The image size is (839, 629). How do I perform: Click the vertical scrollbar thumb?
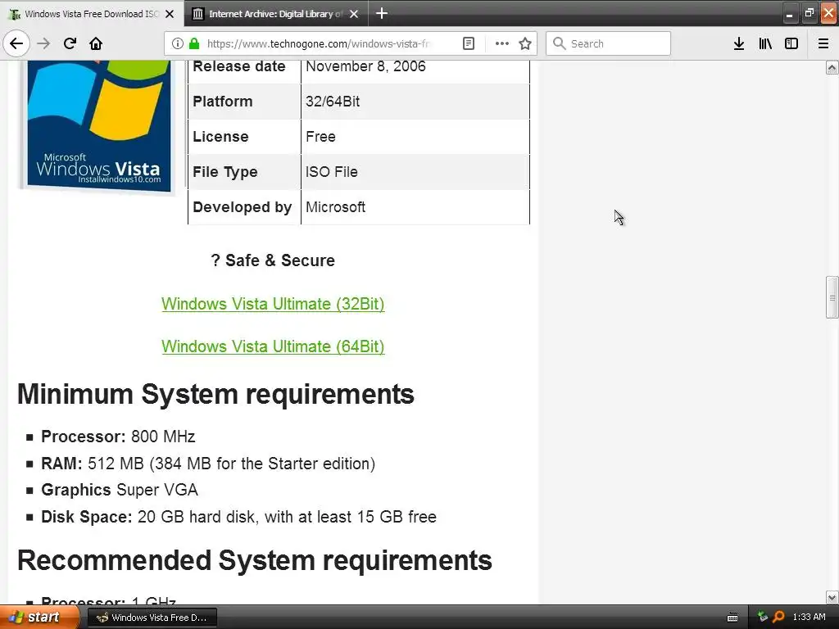[x=832, y=297]
